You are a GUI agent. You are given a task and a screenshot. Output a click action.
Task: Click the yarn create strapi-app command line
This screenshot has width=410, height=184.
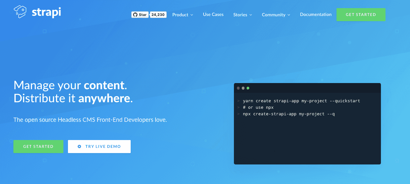point(302,101)
